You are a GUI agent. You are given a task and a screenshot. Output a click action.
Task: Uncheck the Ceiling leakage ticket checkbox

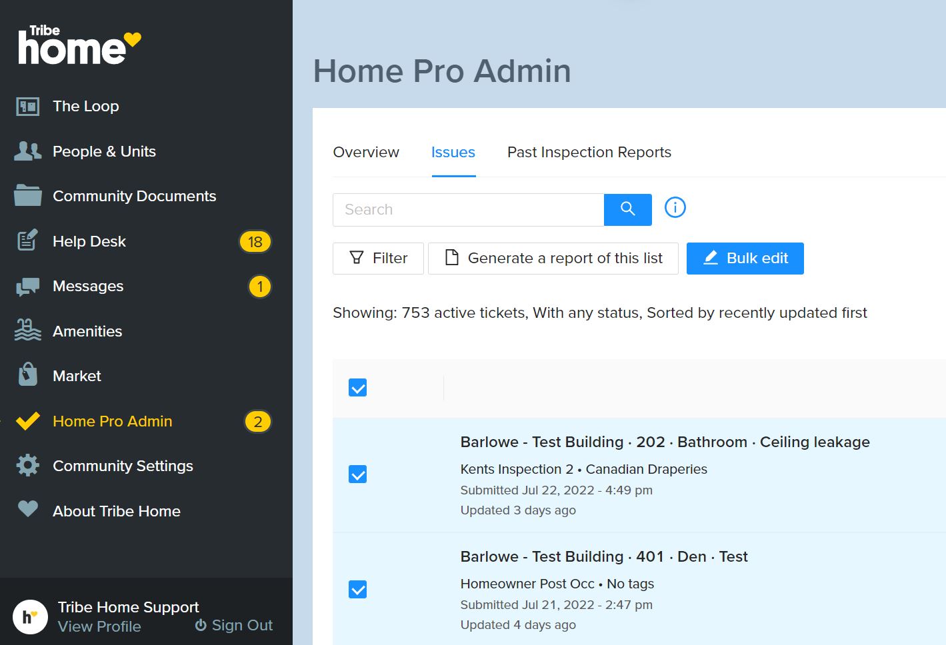coord(358,474)
